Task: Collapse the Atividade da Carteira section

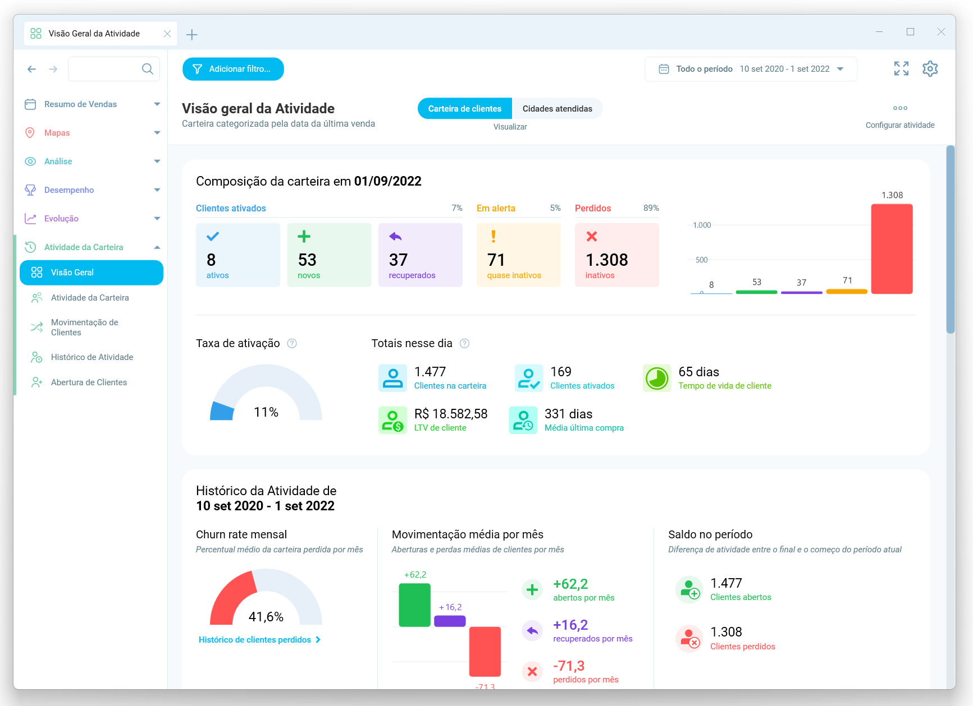Action: pos(156,247)
